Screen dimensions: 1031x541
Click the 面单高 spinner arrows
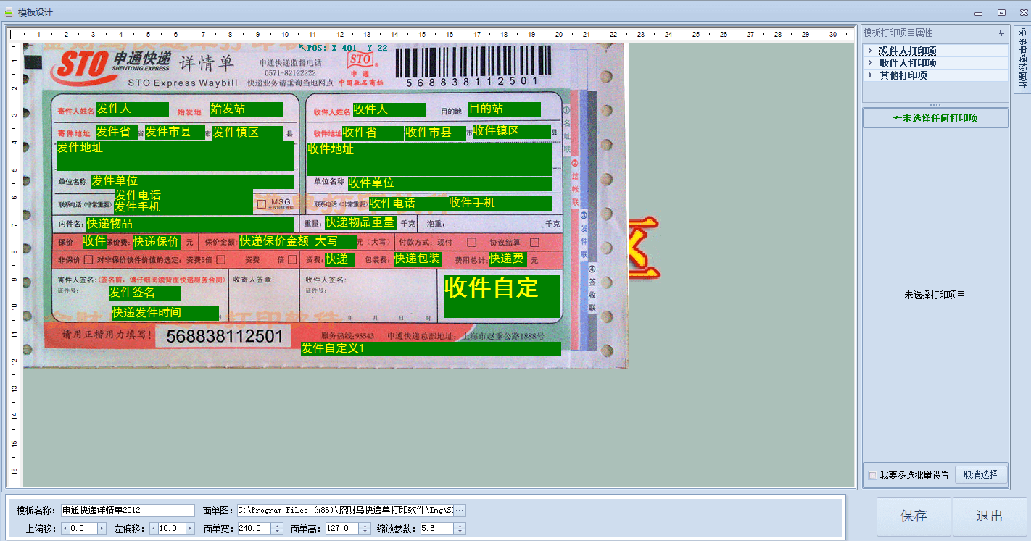point(364,529)
